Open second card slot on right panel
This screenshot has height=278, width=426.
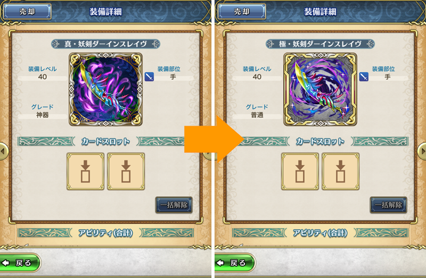[x=340, y=171]
